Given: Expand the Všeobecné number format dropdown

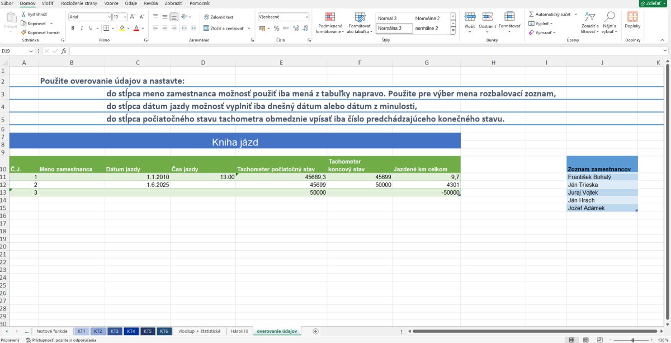Looking at the screenshot, I should point(306,17).
